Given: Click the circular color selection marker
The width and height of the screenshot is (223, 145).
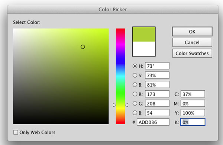Looking at the screenshot, I should pyautogui.click(x=83, y=47).
